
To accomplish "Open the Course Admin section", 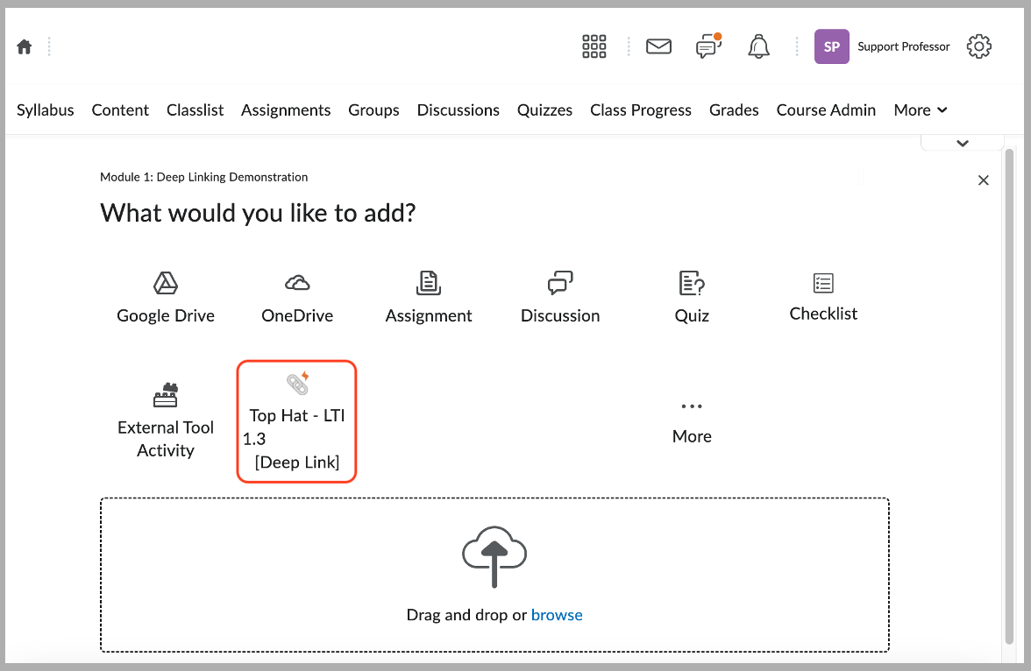I will (826, 109).
